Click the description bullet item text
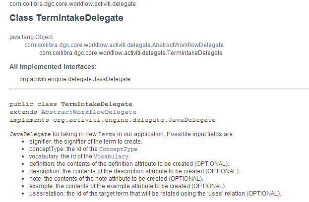Image resolution: width=309 pixels, height=202 pixels. [134, 171]
